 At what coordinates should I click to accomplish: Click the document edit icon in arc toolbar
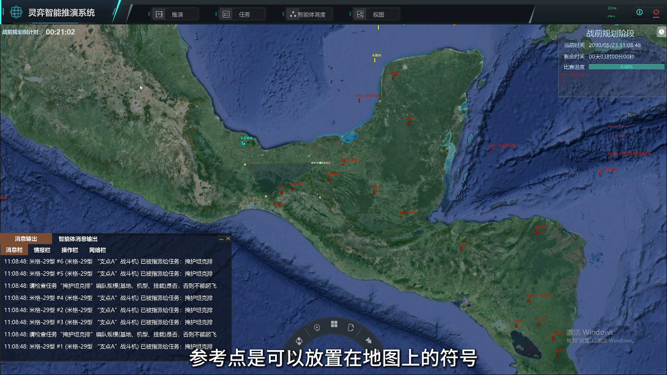point(351,328)
